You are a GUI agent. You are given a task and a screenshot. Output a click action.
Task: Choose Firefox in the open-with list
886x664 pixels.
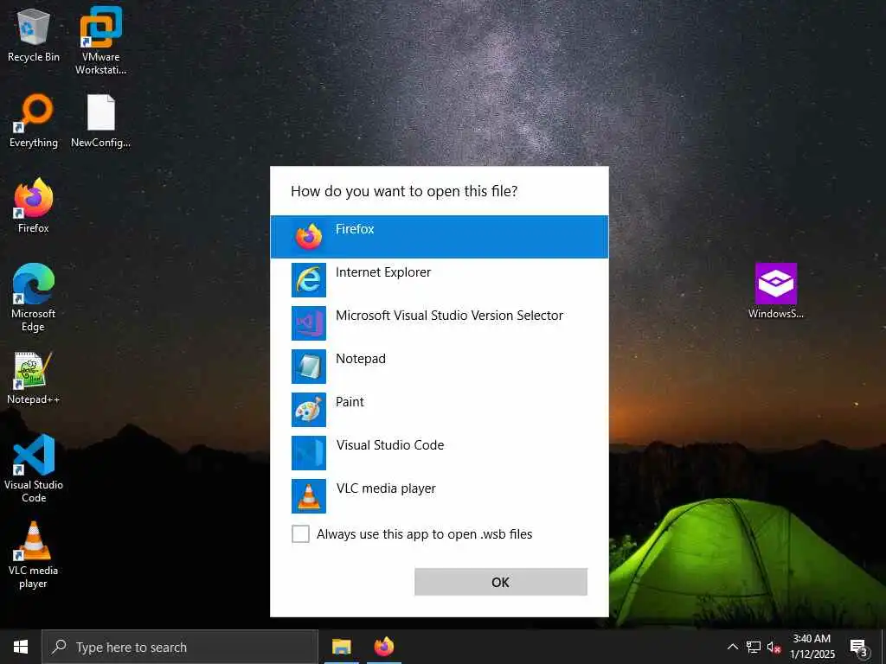(439, 237)
